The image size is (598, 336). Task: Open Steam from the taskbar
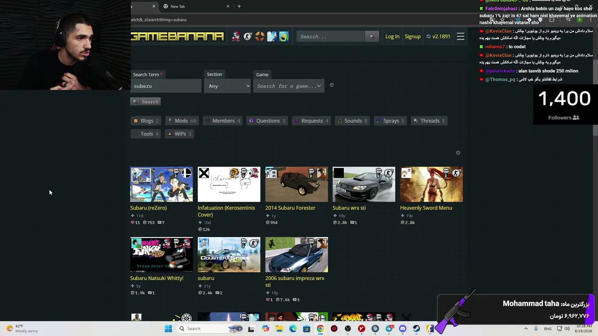pyautogui.click(x=416, y=329)
